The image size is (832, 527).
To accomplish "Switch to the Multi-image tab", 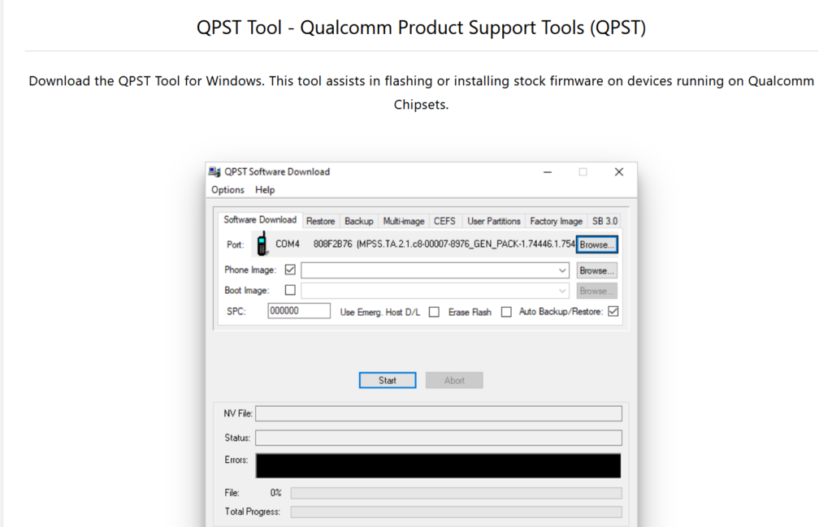I will coord(404,221).
